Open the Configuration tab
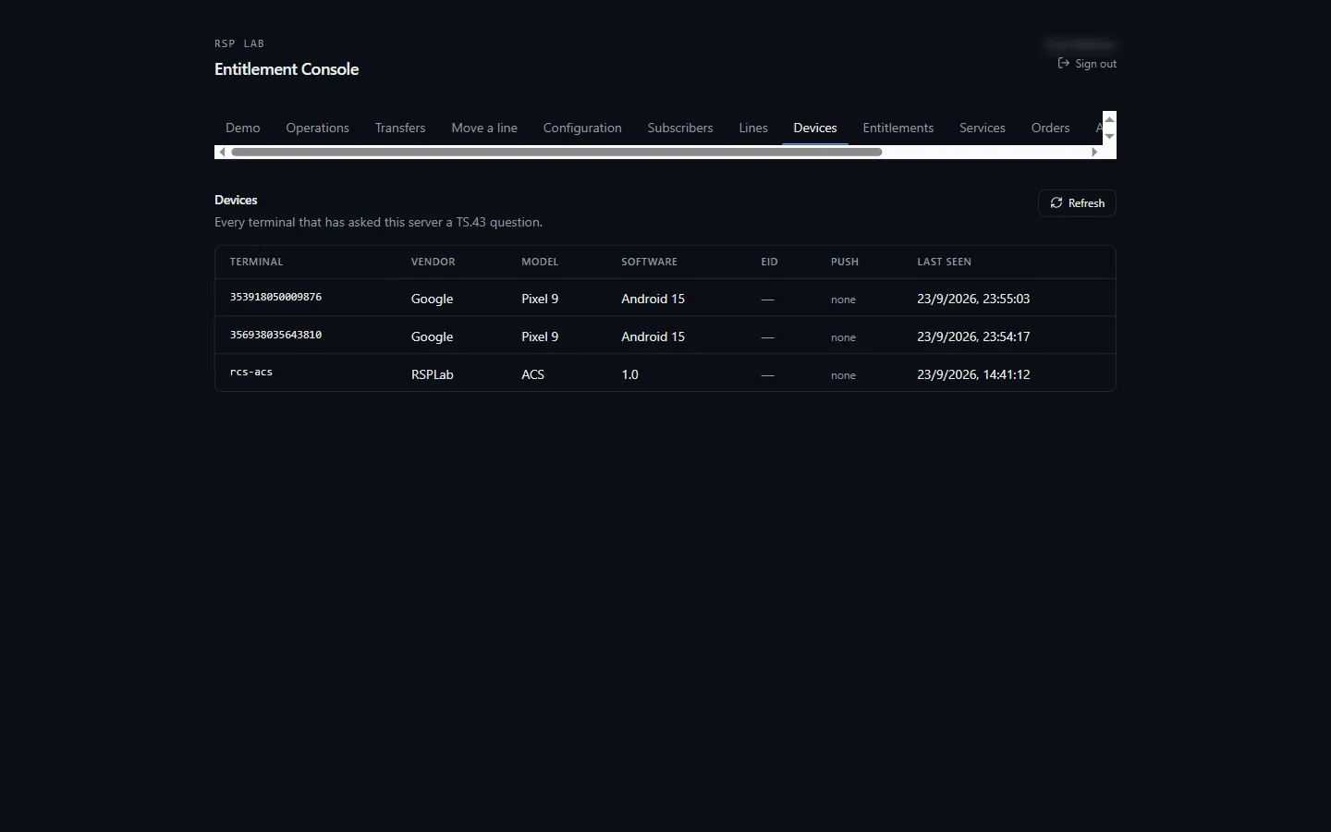Image resolution: width=1331 pixels, height=832 pixels. [582, 128]
